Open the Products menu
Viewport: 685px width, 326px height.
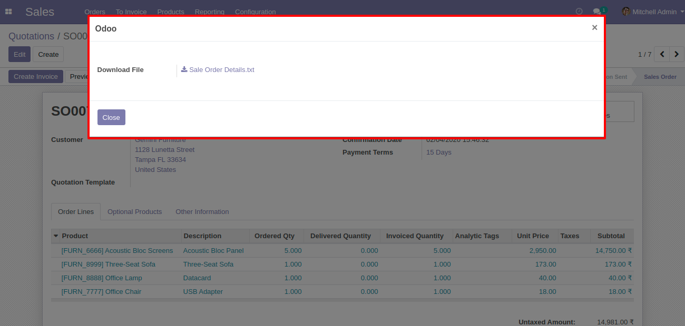pos(171,12)
